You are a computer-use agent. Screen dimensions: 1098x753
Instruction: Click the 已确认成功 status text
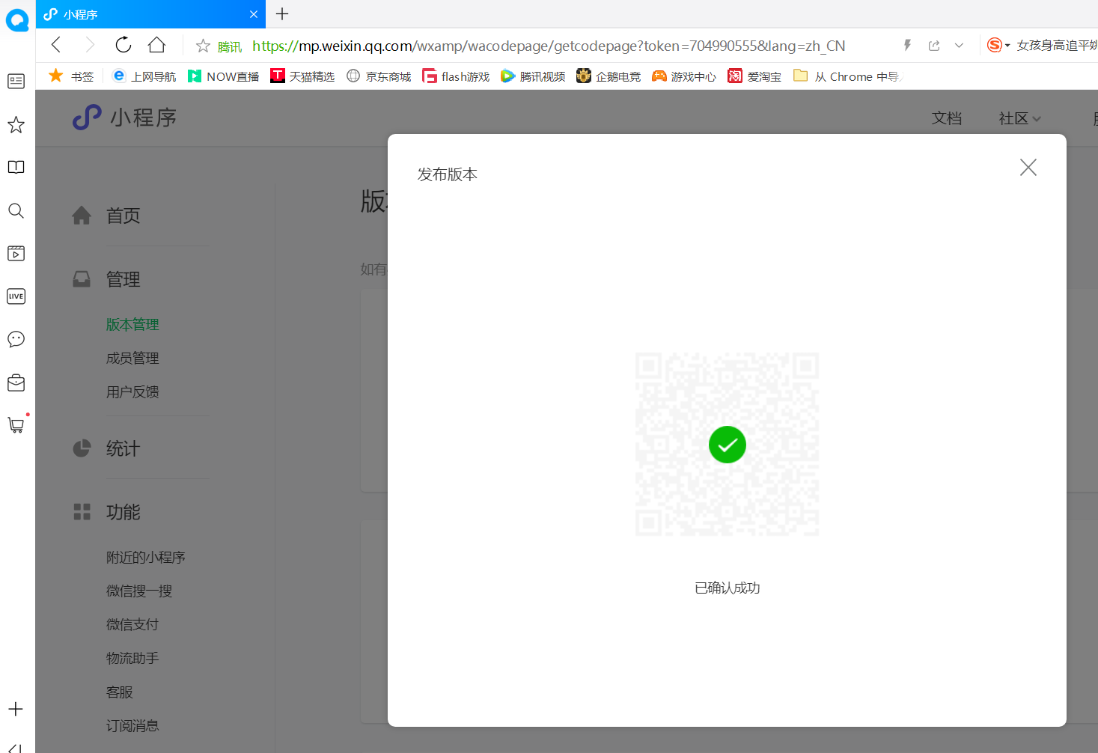(728, 588)
